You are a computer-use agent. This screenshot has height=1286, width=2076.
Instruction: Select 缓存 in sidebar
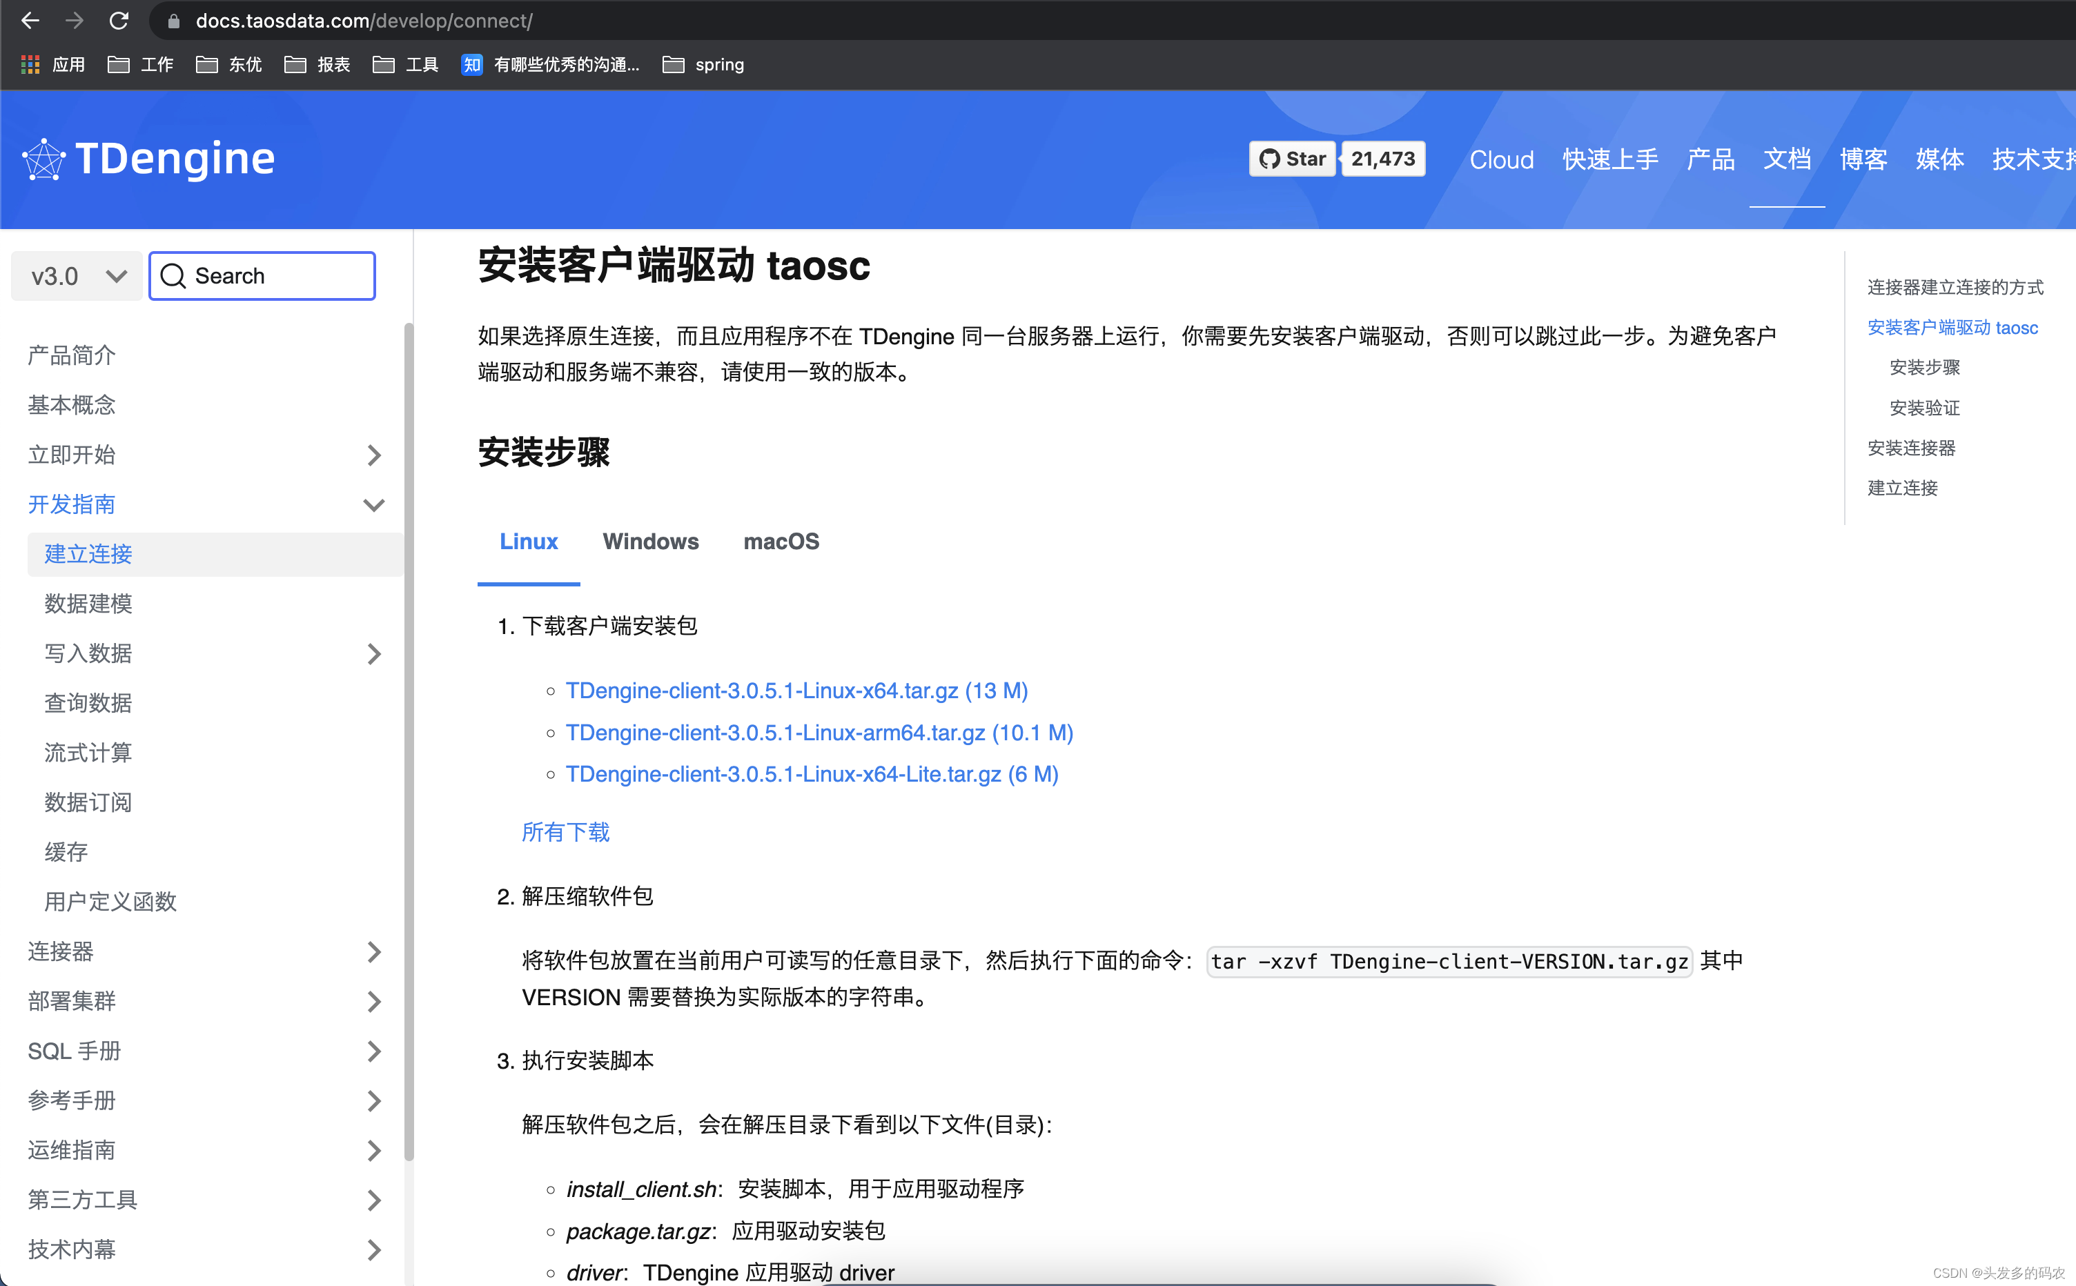66,852
